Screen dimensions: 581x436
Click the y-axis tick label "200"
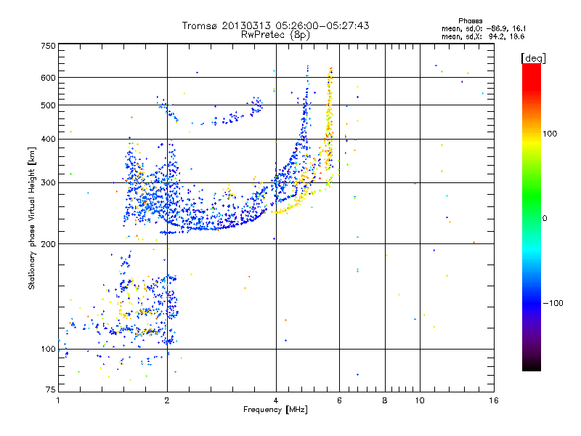click(48, 244)
